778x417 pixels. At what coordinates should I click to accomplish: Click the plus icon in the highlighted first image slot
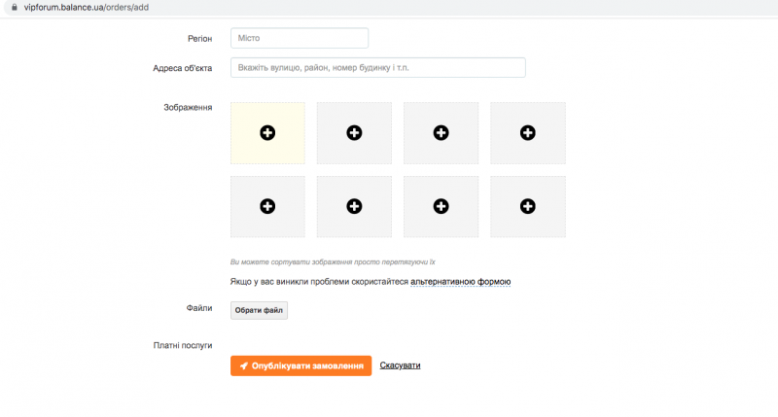pos(267,132)
